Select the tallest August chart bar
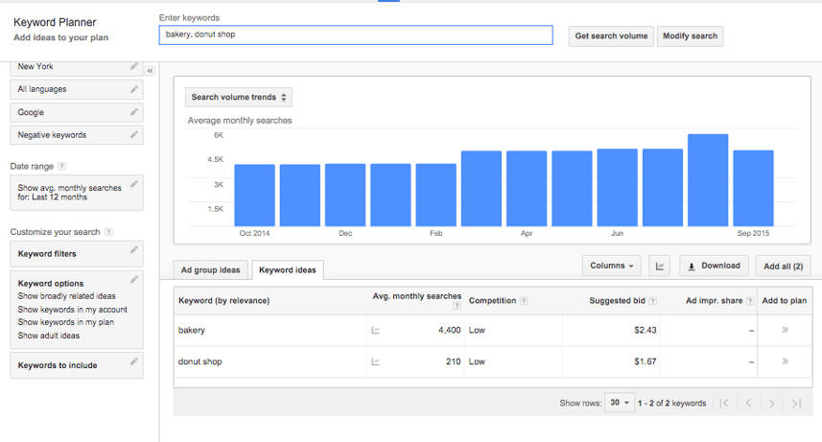The height and width of the screenshot is (442, 822). [x=708, y=180]
